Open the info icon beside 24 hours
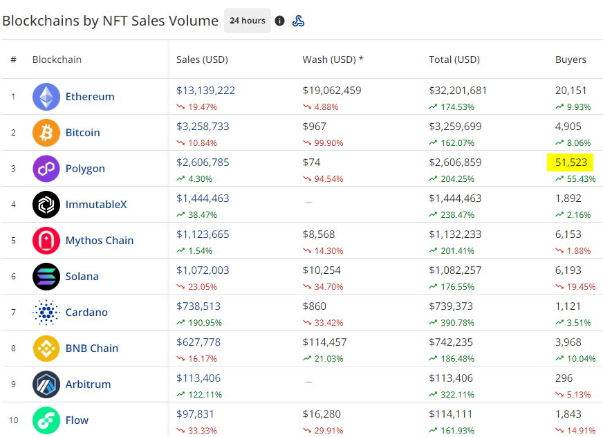This screenshot has height=437, width=603. coord(279,21)
